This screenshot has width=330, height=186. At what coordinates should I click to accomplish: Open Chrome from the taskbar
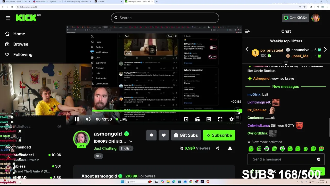[191, 182]
